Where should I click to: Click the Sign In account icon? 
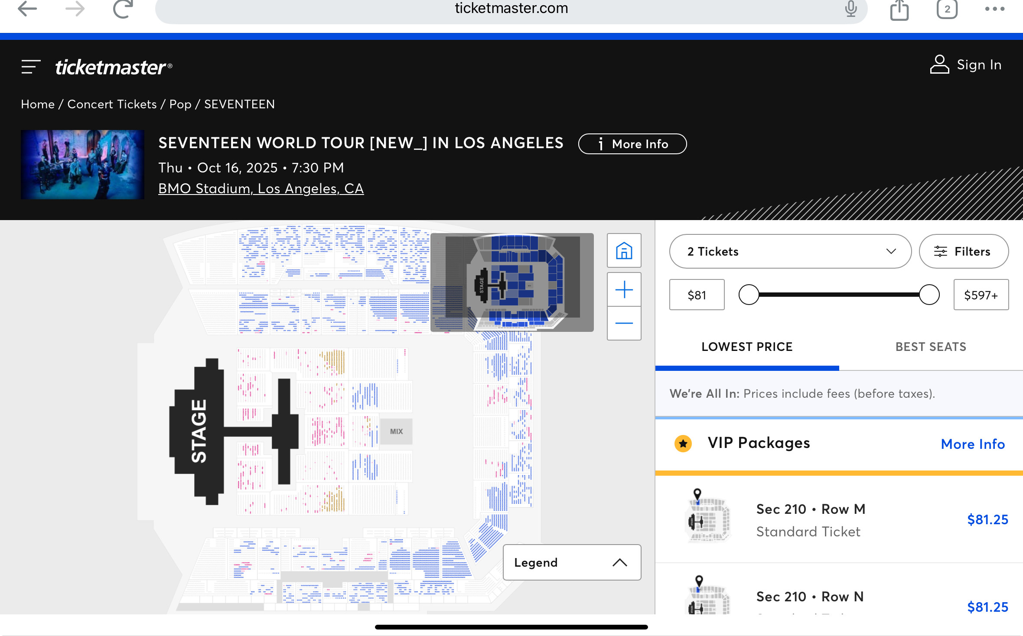tap(939, 65)
